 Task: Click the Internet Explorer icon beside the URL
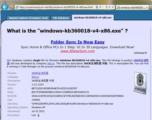tap(17, 7)
